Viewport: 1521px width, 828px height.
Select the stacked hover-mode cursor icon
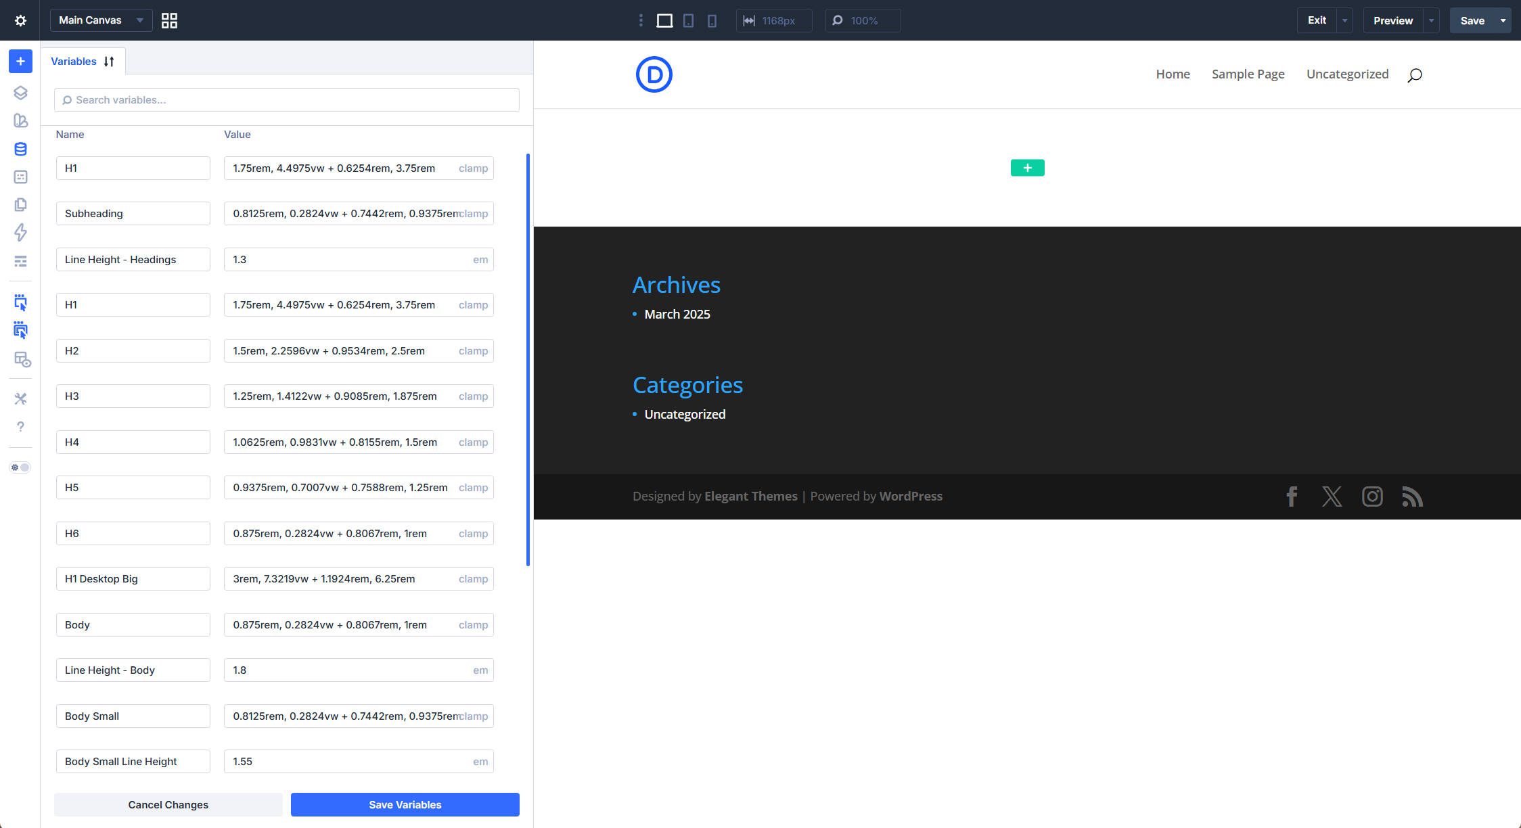[x=20, y=331]
